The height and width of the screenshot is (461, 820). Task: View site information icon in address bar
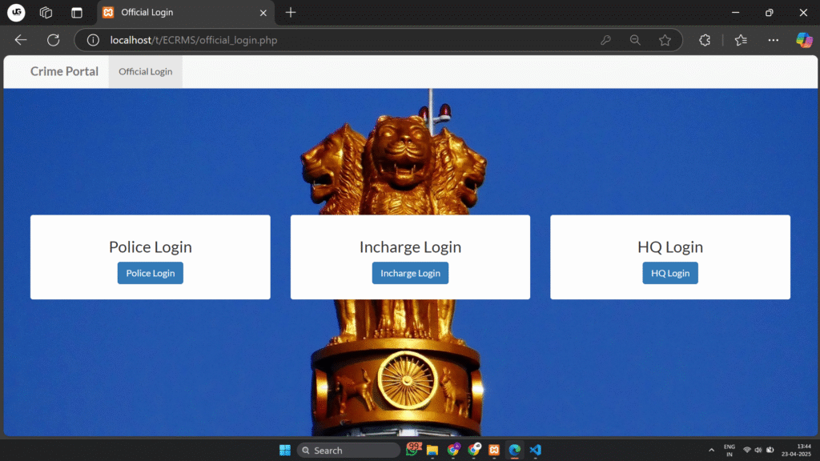pyautogui.click(x=93, y=40)
